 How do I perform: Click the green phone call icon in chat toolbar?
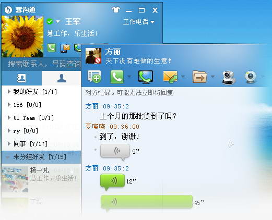click(x=117, y=77)
